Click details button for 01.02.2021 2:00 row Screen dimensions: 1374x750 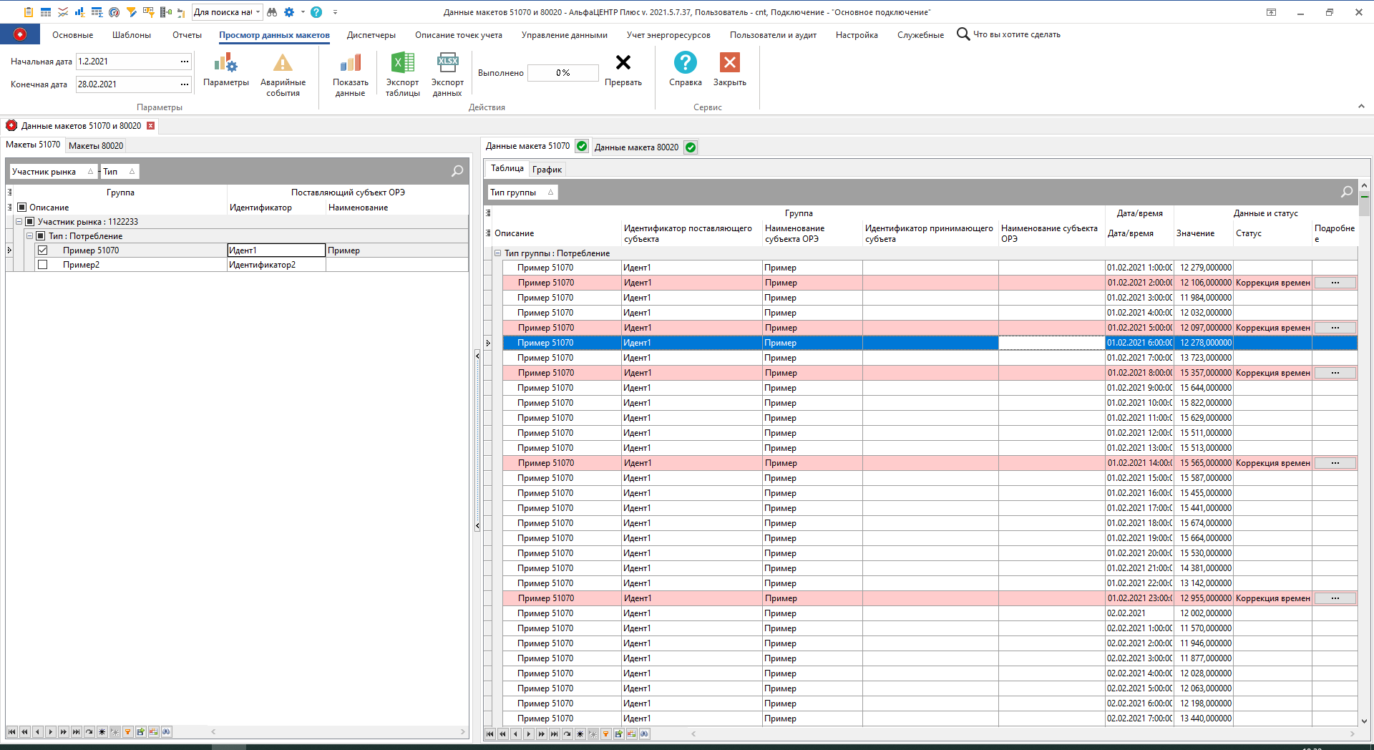point(1335,283)
